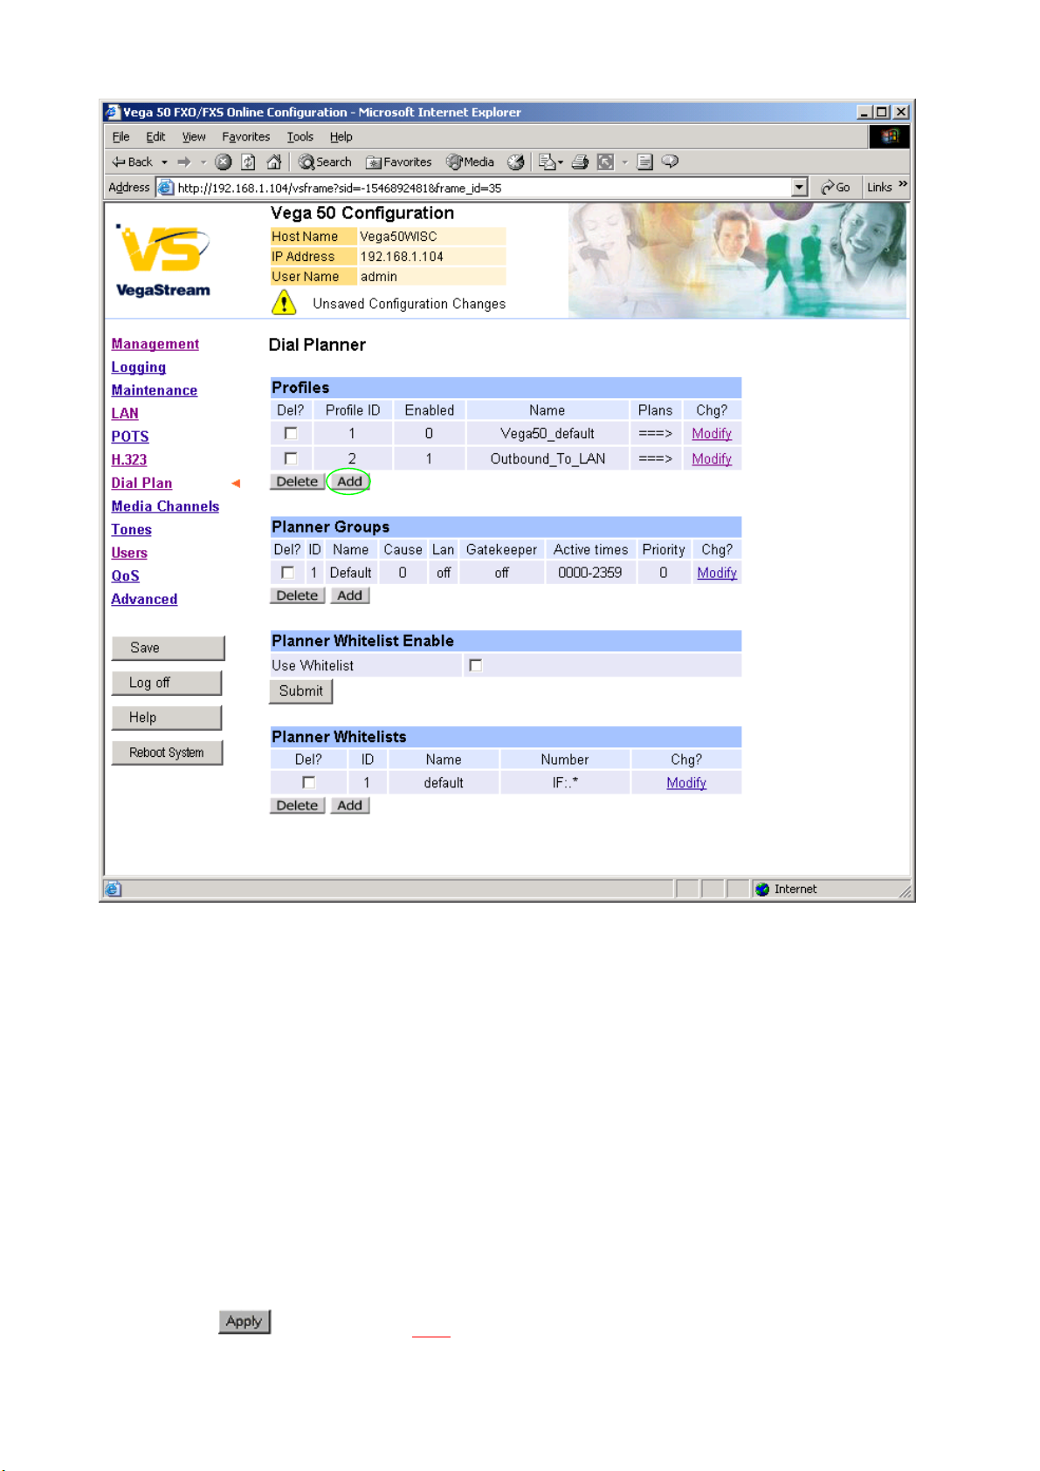
Task: Click the '0000-2359' active times cell
Action: click(590, 573)
